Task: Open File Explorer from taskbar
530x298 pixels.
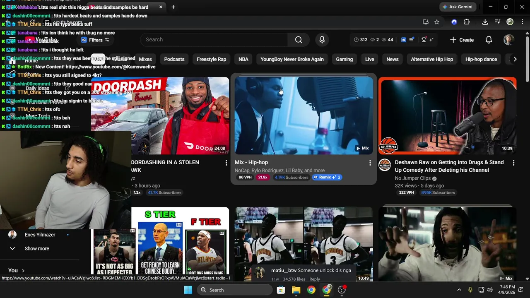Action: click(296, 290)
